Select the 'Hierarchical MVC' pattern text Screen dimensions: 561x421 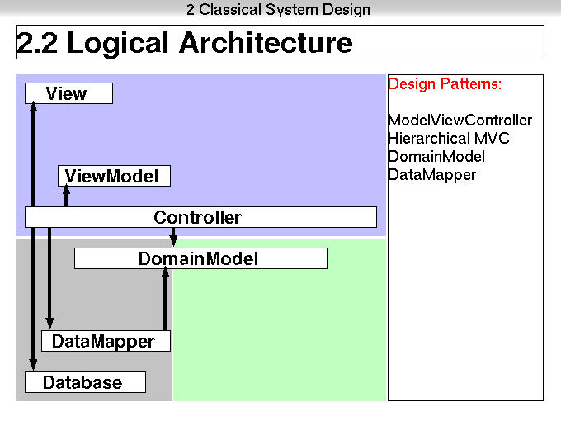click(x=449, y=138)
